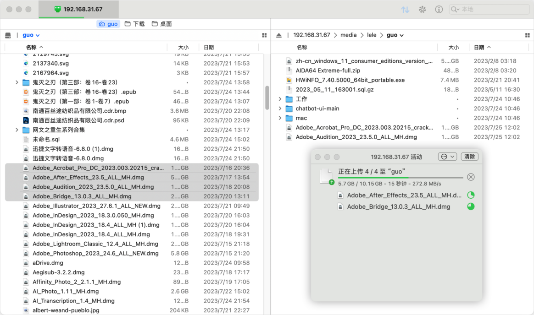The height and width of the screenshot is (315, 534).
Task: Click the Bridge upload progress pie
Action: point(471,206)
